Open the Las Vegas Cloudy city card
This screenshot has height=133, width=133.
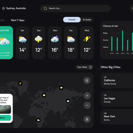click(117, 99)
